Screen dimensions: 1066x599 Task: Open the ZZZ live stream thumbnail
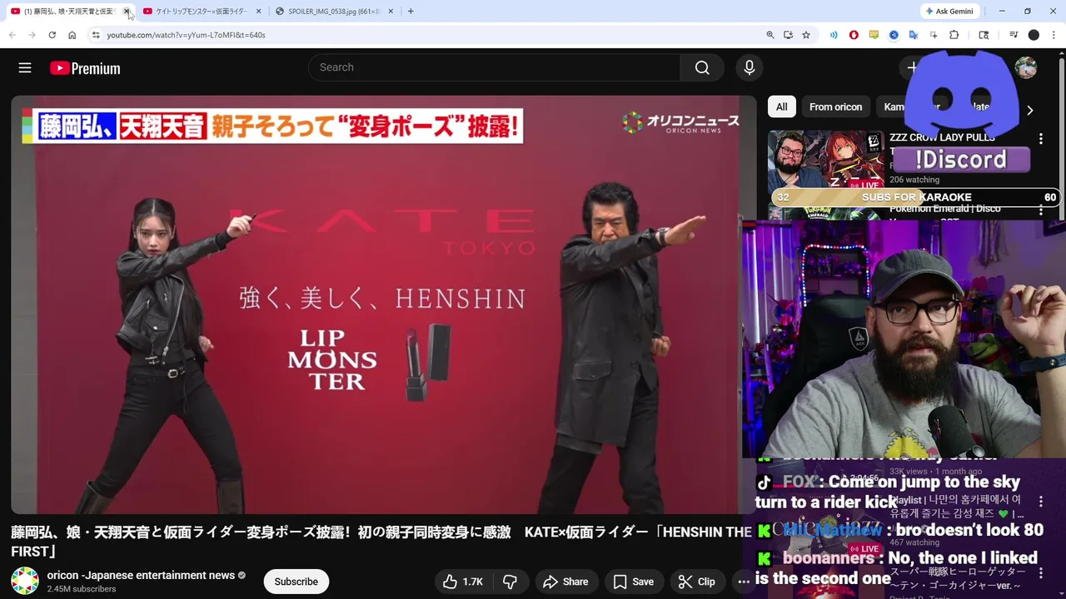pyautogui.click(x=824, y=161)
